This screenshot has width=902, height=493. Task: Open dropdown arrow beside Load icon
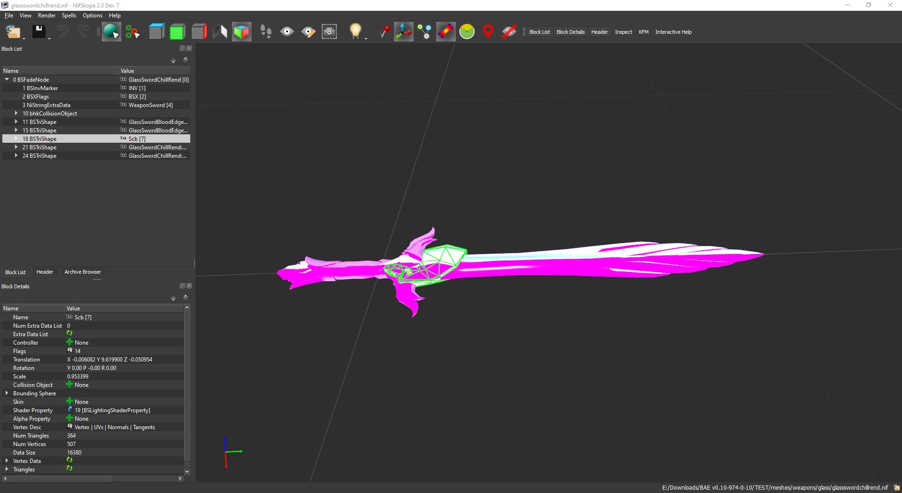[24, 38]
